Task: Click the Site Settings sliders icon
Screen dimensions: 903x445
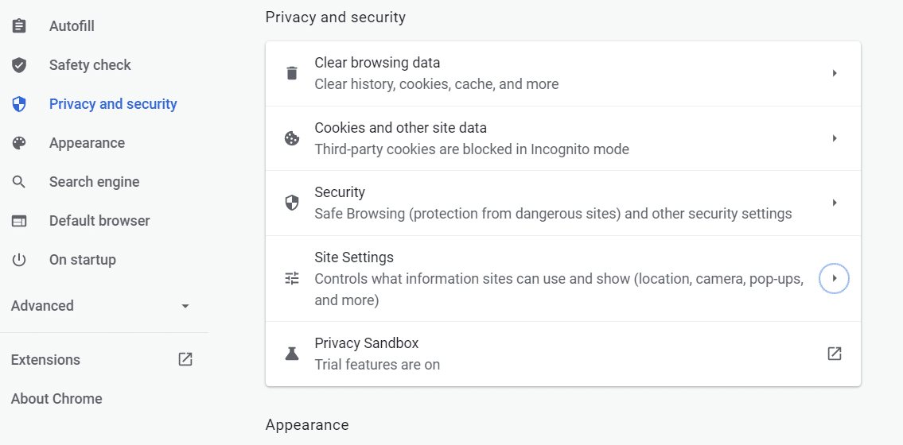Action: (x=292, y=278)
